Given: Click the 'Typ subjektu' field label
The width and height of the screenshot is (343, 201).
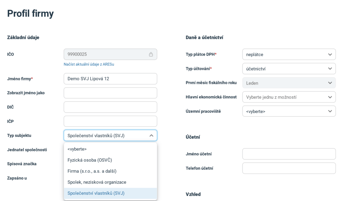Looking at the screenshot, I should (19, 136).
